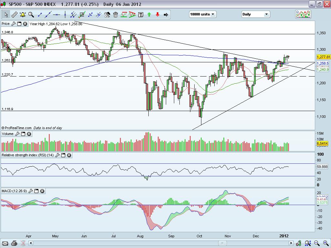Select the magnifying glass zoom tool
The height and width of the screenshot is (248, 331).
(x=31, y=15)
